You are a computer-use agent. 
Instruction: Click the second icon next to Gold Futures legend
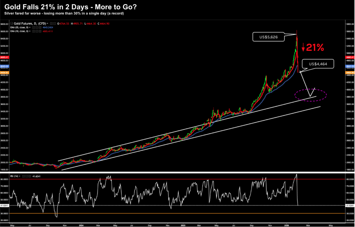coord(54,23)
